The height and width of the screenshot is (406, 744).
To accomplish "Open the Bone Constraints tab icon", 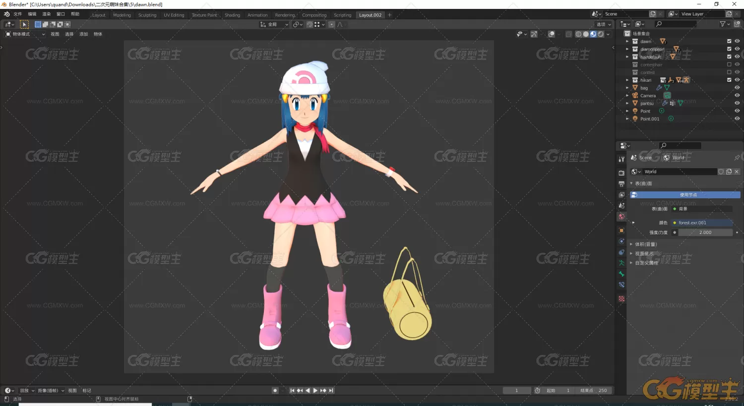I will pyautogui.click(x=621, y=285).
